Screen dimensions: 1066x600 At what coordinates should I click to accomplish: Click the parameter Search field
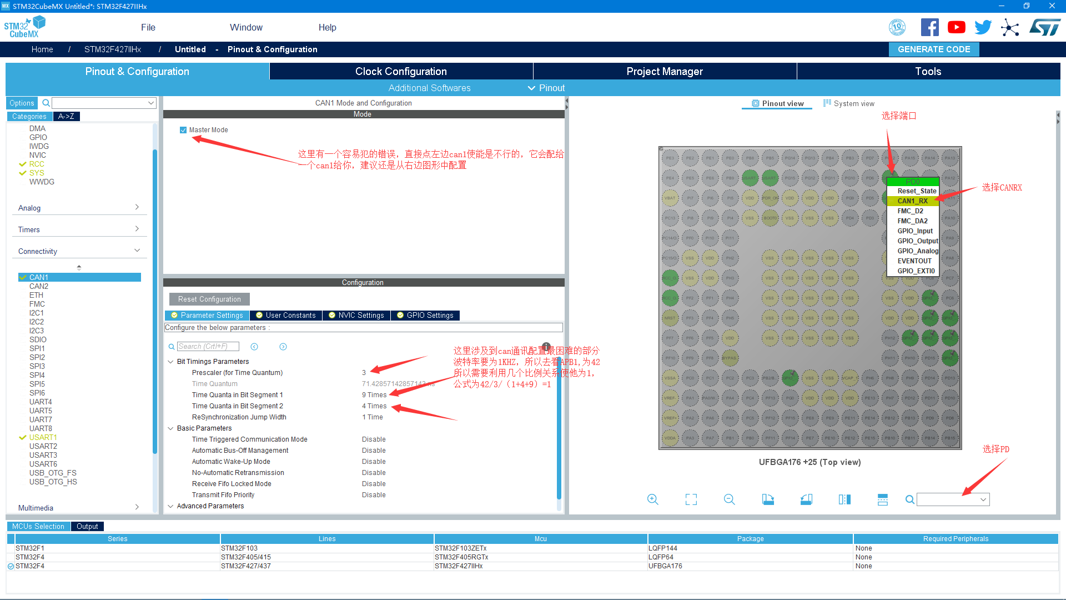[x=208, y=347]
